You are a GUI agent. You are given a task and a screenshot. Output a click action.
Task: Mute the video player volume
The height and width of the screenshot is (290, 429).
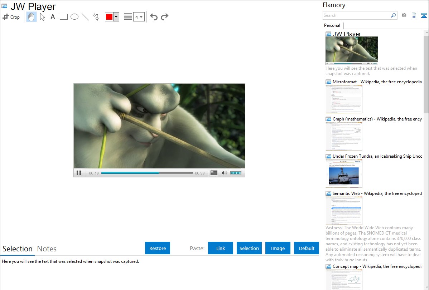225,173
